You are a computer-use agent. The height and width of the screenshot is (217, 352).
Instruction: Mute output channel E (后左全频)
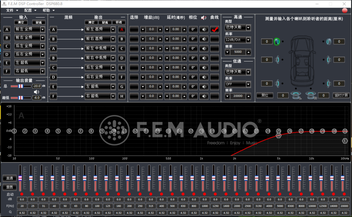pyautogui.click(x=204, y=68)
